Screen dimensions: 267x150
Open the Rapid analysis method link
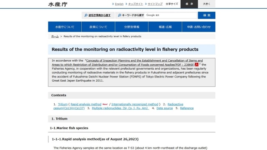tap(86, 104)
